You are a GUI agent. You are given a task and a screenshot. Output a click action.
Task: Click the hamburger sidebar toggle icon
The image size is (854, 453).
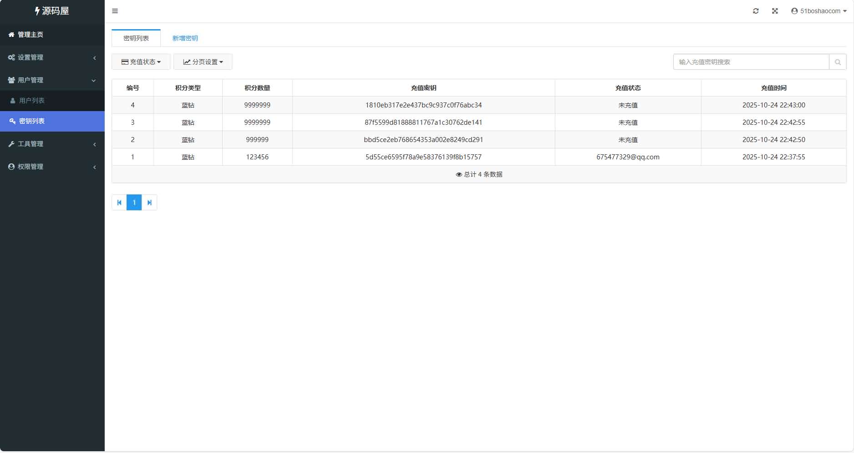pos(115,11)
